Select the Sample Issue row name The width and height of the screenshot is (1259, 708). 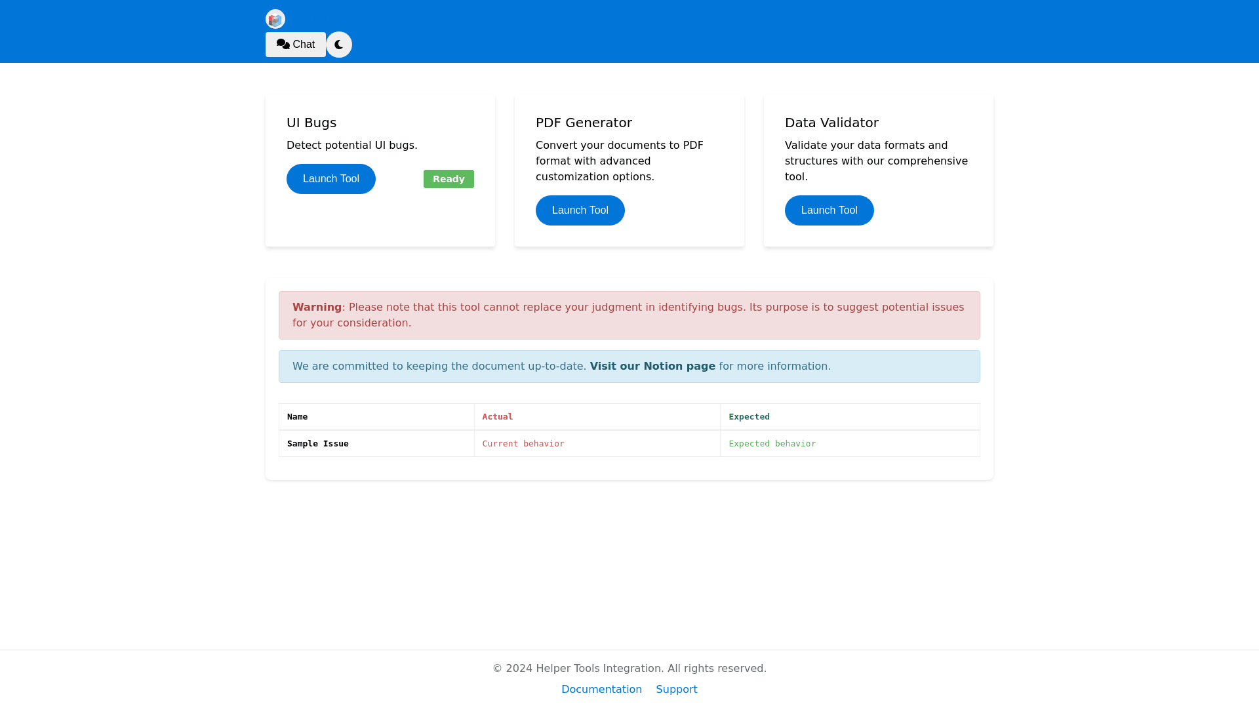(317, 444)
